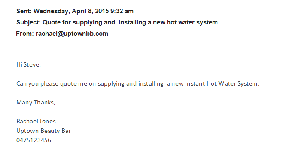Click the words 'Instant Hot Water System'
308x156 pixels.
(x=221, y=84)
